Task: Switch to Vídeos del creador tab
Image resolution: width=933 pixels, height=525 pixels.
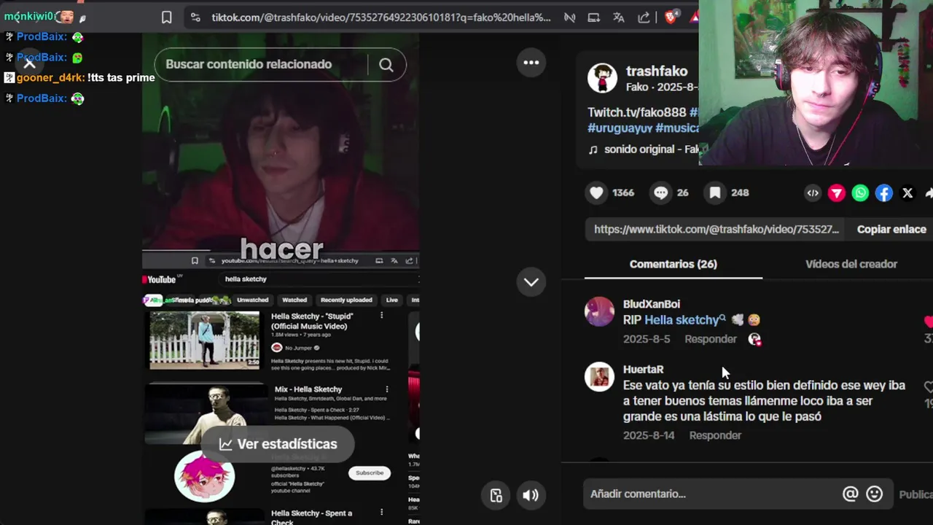Action: [x=851, y=264]
